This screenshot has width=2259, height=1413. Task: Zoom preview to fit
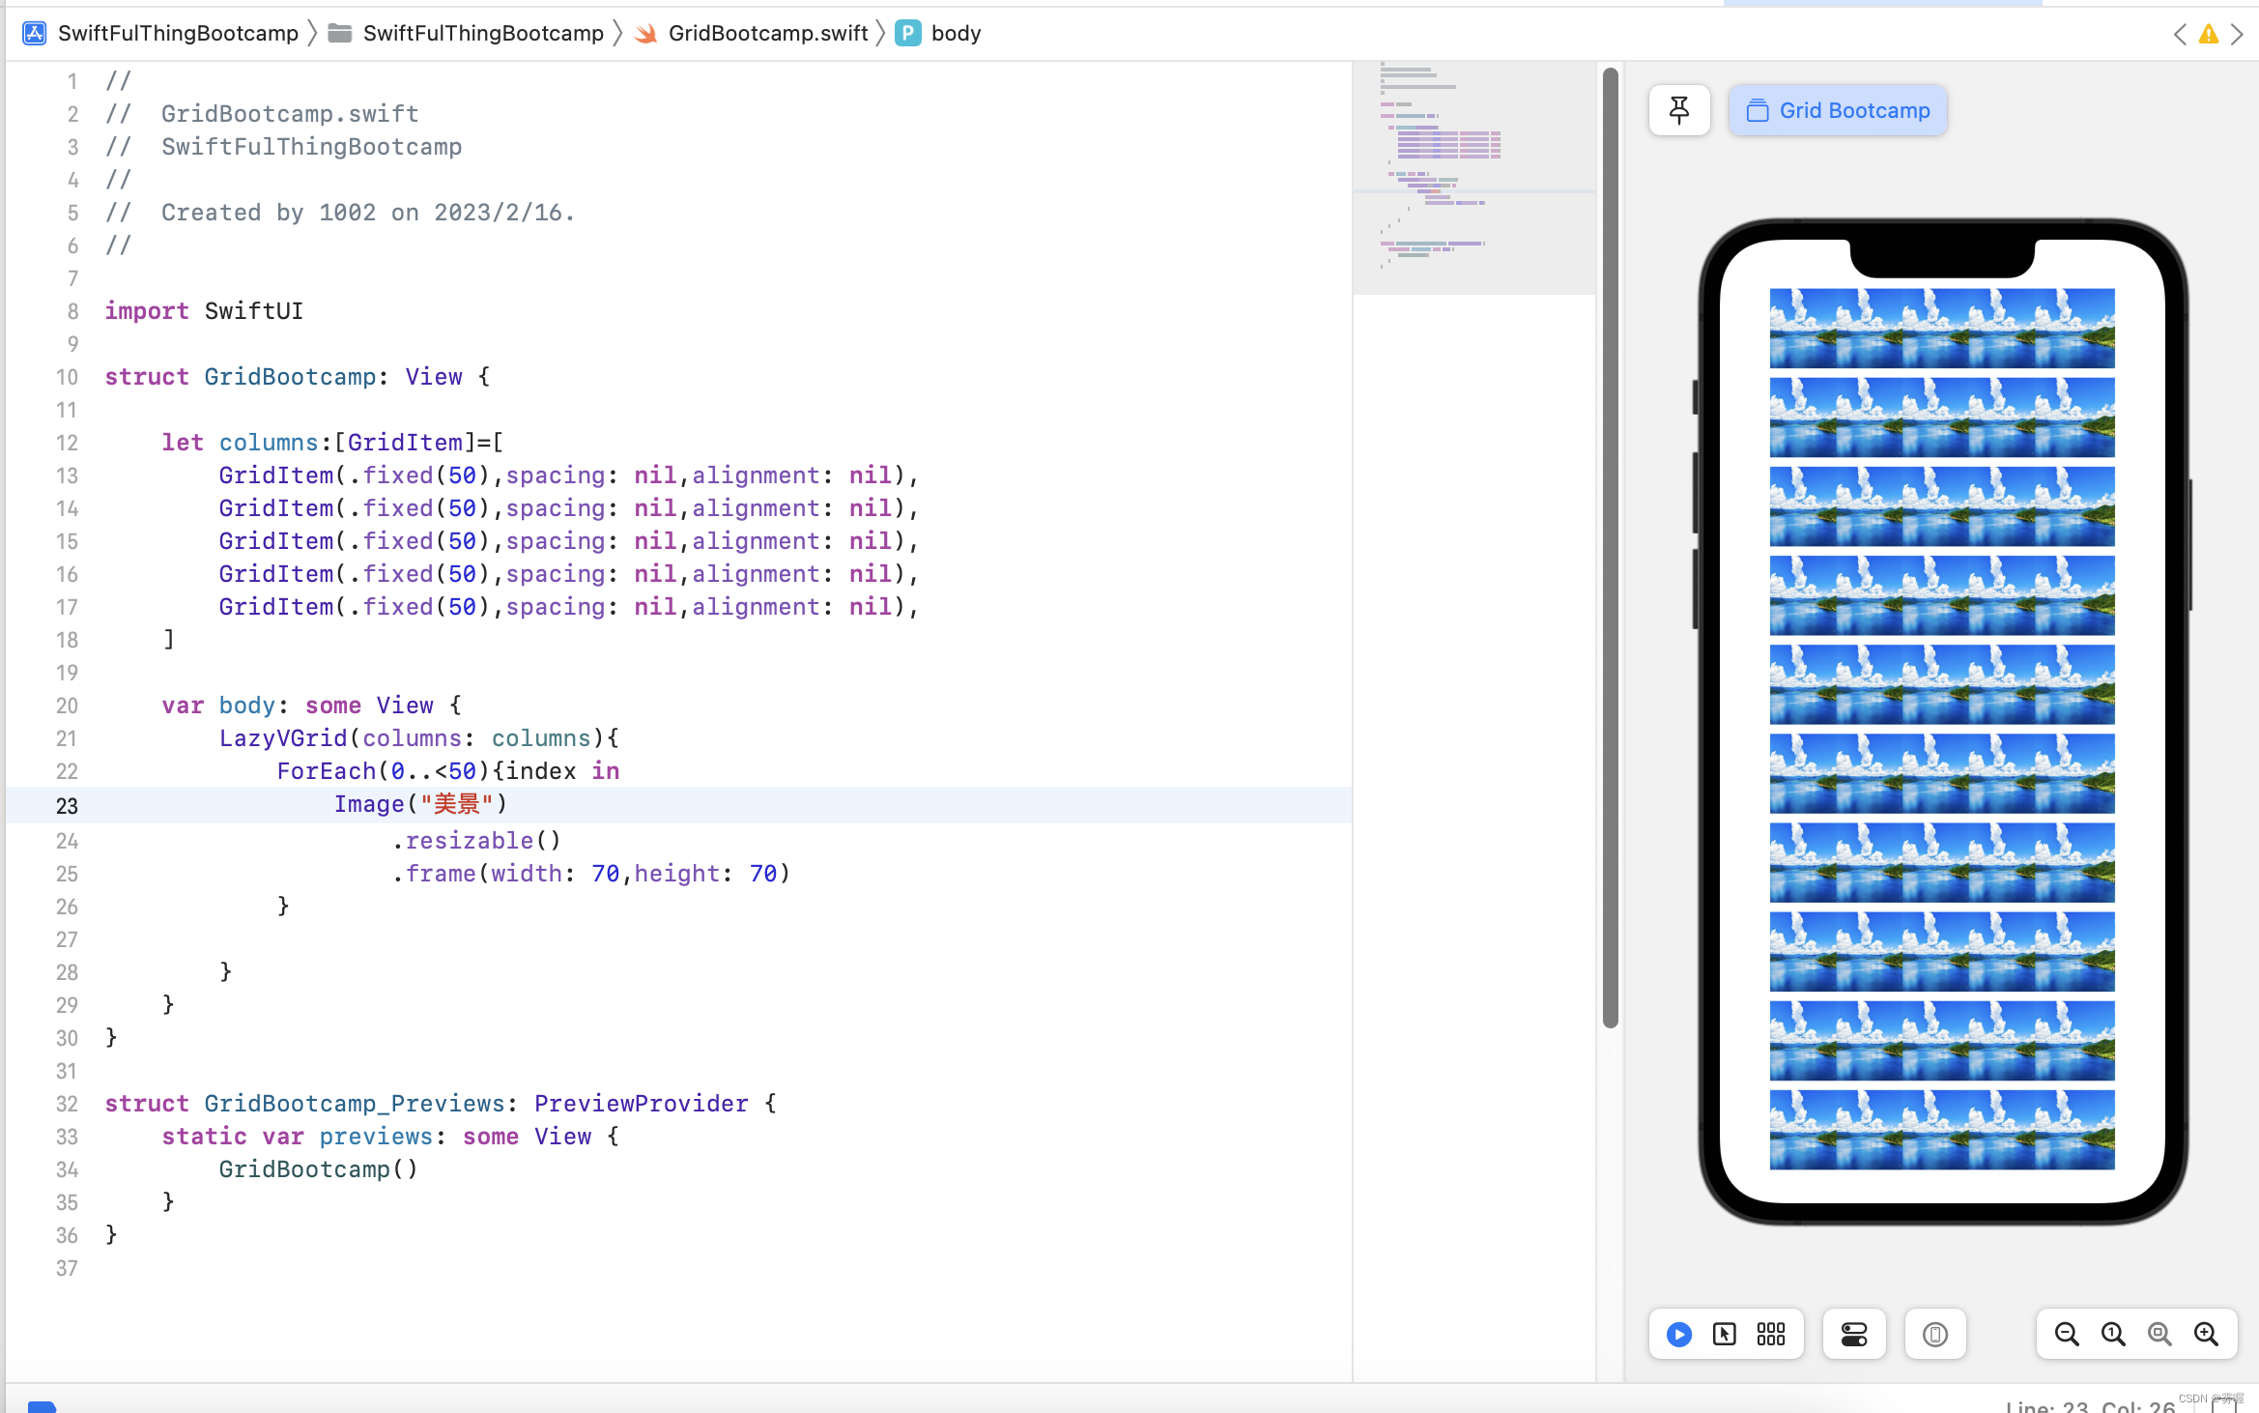(2159, 1335)
